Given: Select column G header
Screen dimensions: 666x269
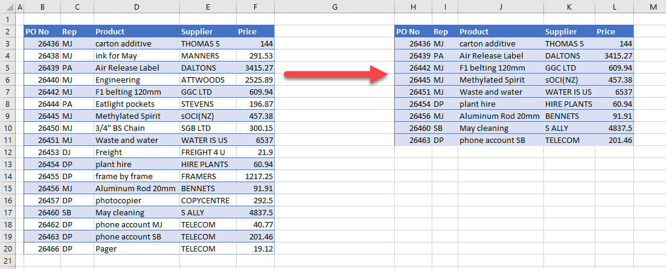Looking at the screenshot, I should point(334,7).
